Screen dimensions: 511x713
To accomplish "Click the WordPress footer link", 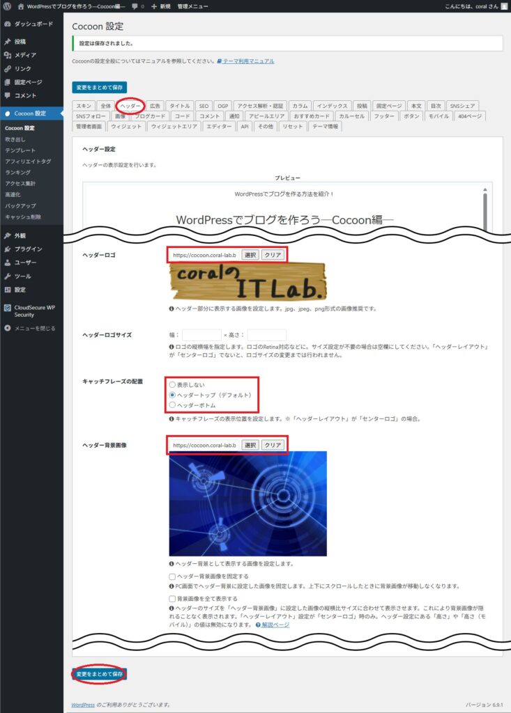I will 83,705.
